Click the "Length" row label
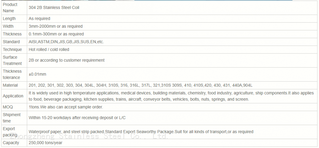This screenshot has width=319, height=148. pyautogui.click(x=9, y=18)
